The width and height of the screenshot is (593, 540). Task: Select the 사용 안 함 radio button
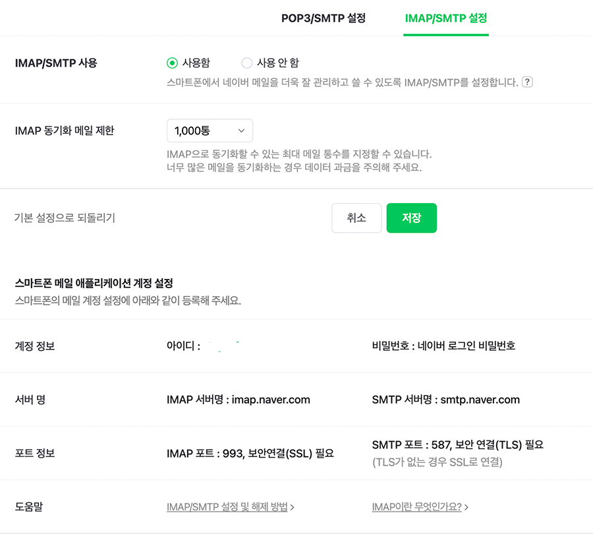[x=247, y=63]
